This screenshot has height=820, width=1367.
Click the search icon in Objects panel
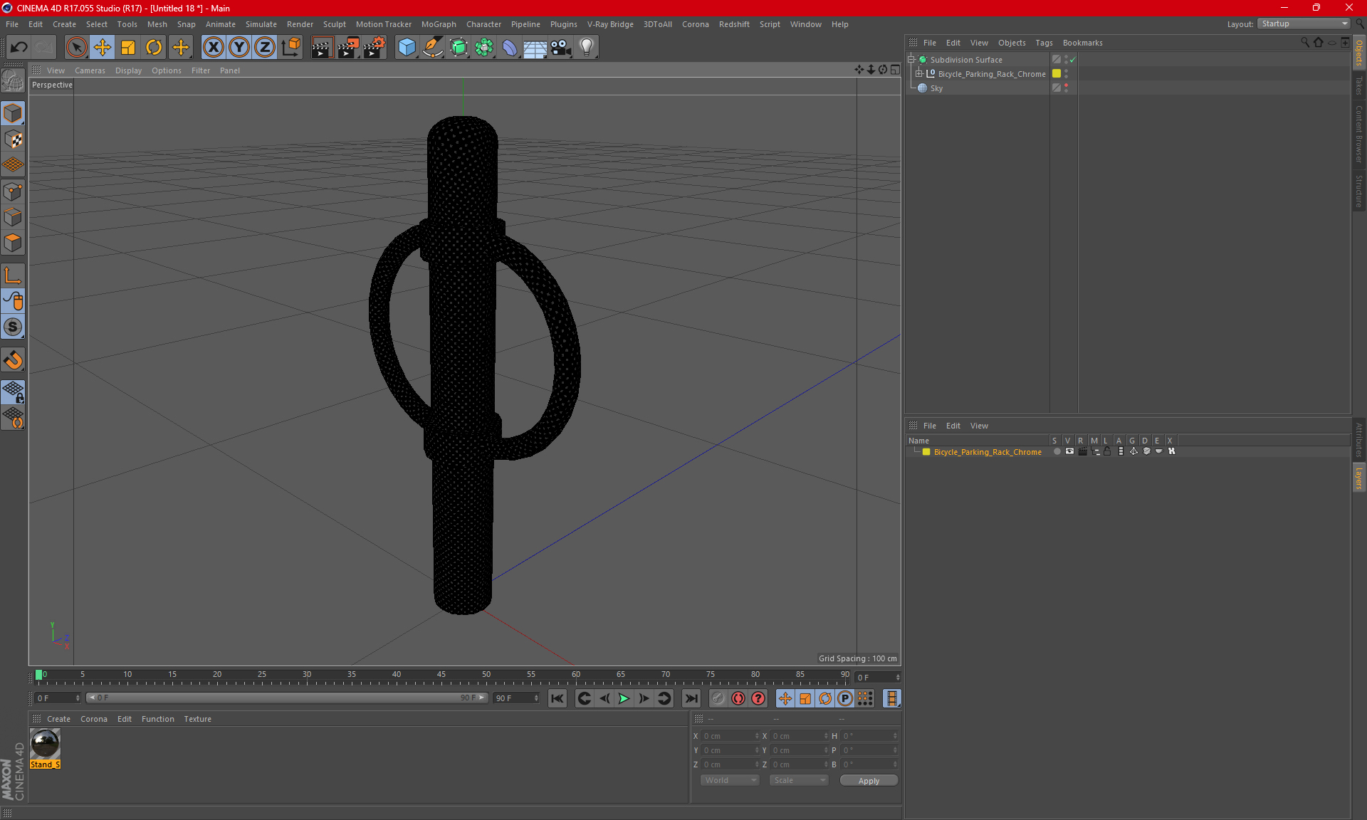[x=1304, y=43]
